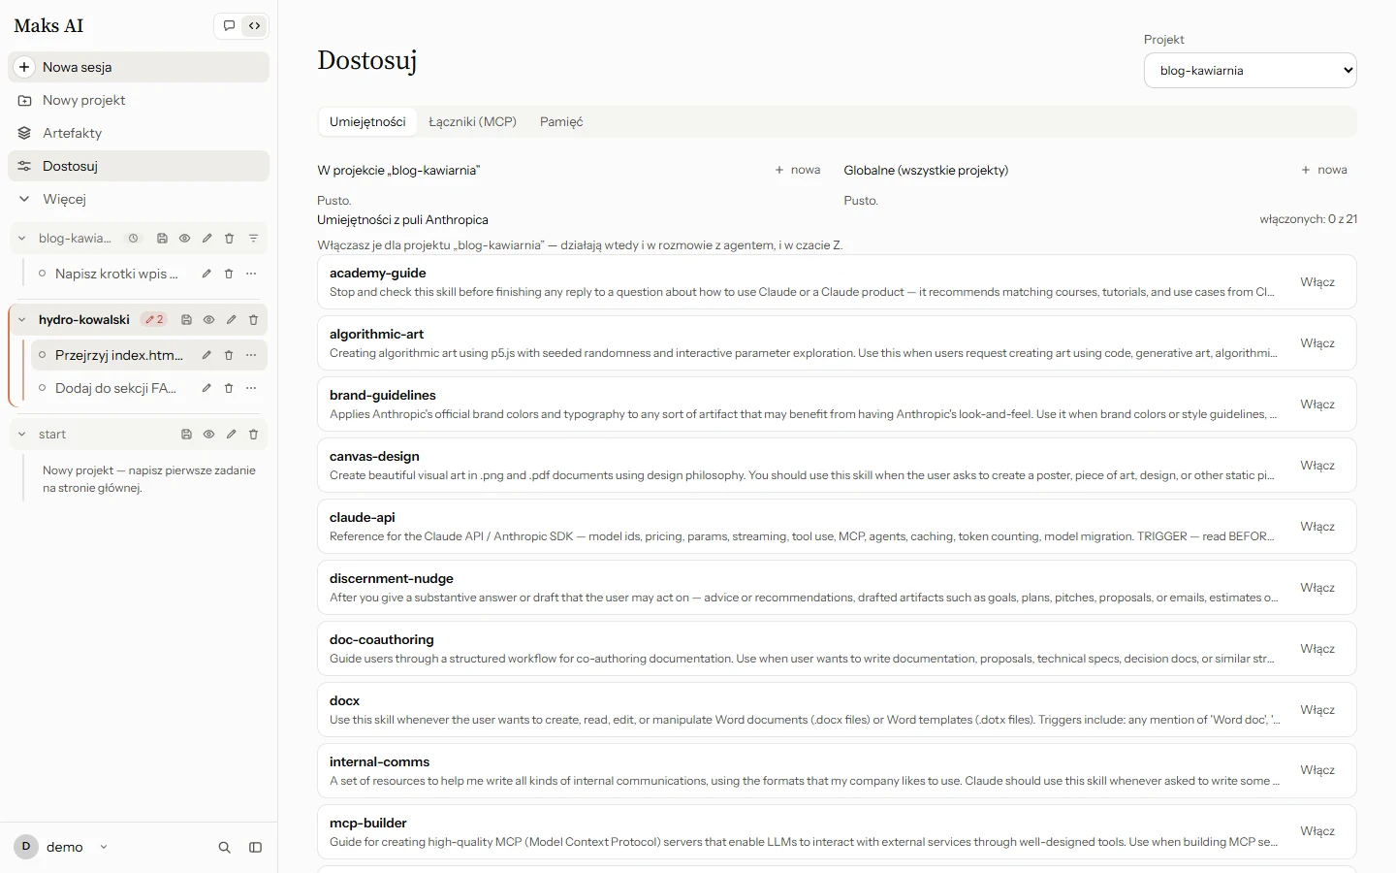Delete the hydro-kowalski project
Image resolution: width=1396 pixels, height=873 pixels.
253,320
